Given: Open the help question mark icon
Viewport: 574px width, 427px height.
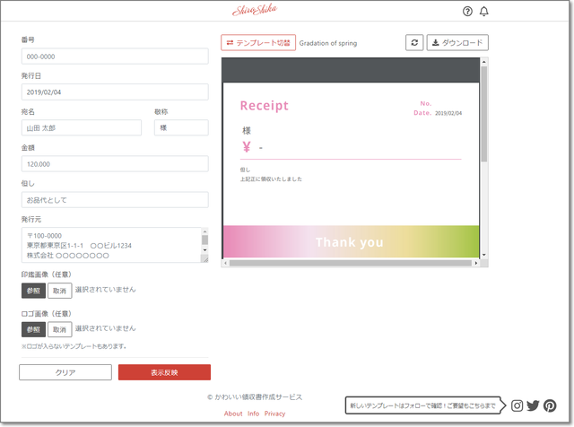Looking at the screenshot, I should (467, 12).
